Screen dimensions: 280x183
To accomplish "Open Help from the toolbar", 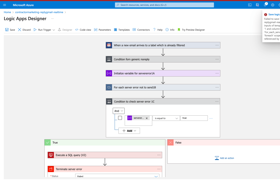I will [158, 30].
